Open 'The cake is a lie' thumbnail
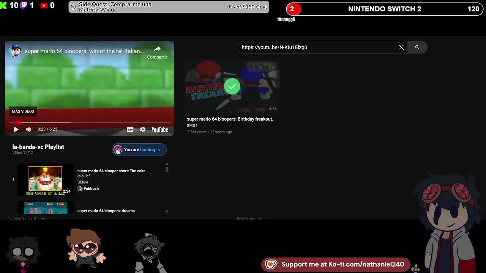 45,180
